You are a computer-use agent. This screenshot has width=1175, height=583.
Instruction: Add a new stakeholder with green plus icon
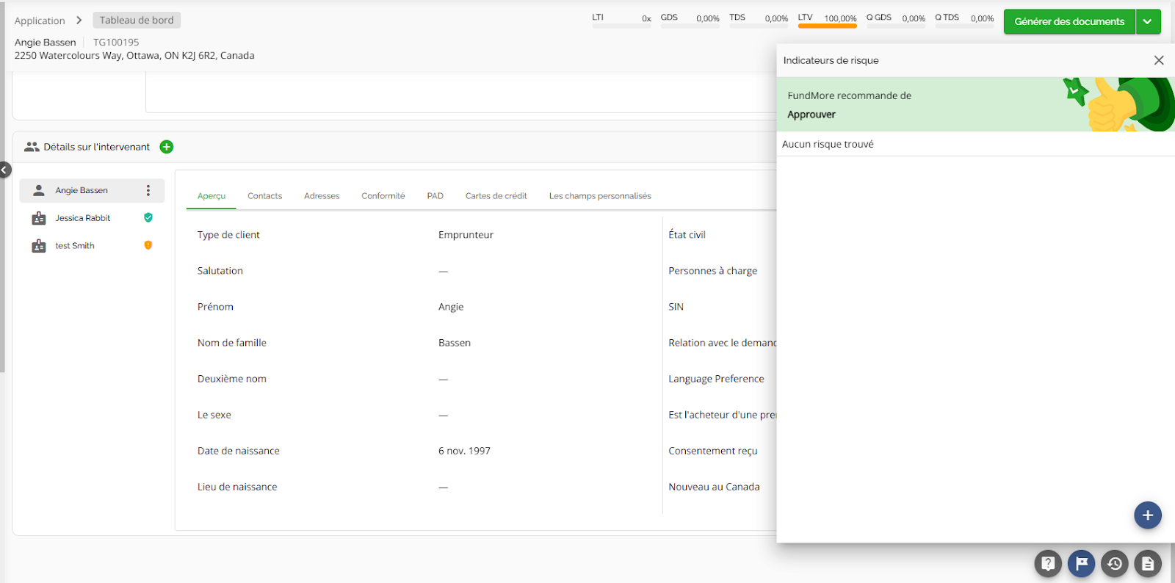[x=167, y=147]
